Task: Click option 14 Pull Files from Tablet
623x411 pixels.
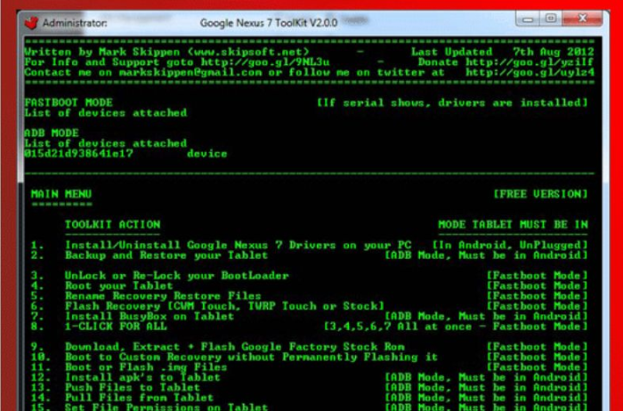Action: pos(139,398)
